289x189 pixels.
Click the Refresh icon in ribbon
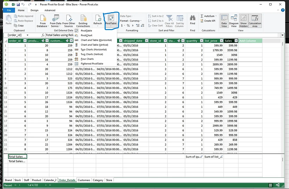[98, 18]
